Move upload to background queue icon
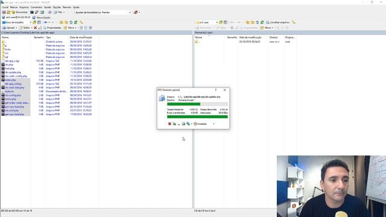The height and width of the screenshot is (217, 386). [174, 124]
